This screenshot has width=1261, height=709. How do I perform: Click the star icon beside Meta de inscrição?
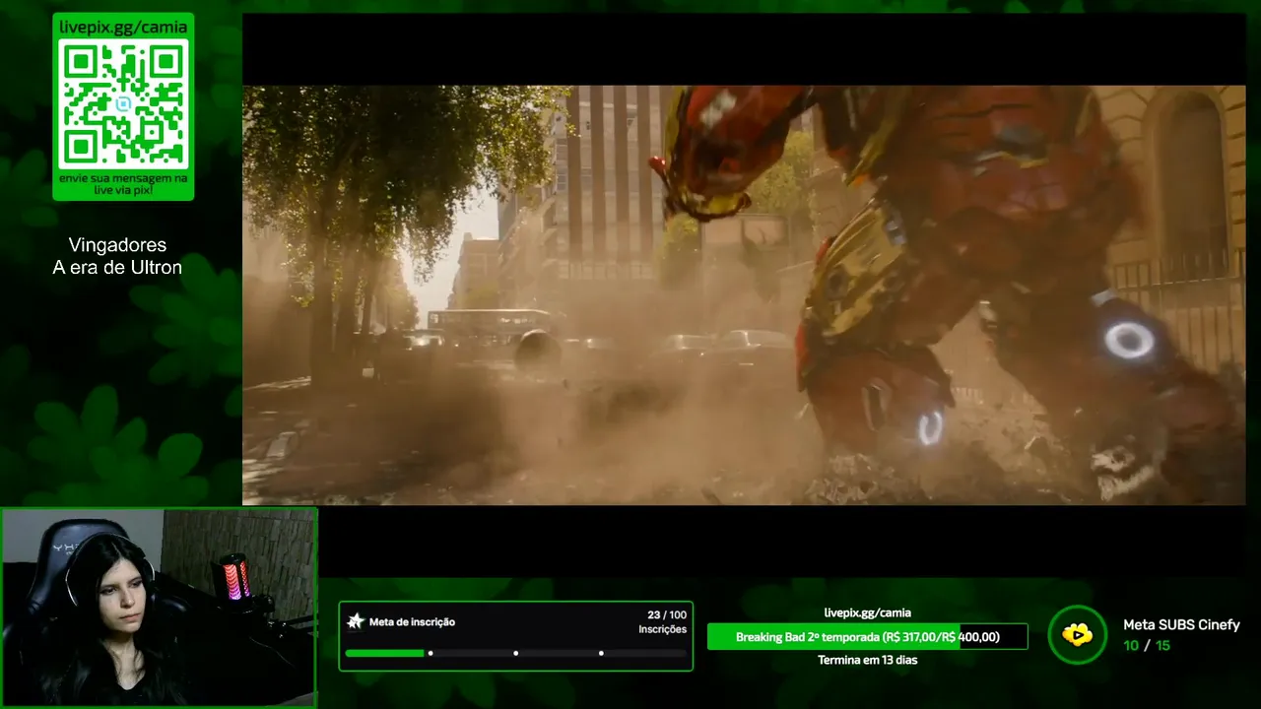click(x=356, y=621)
